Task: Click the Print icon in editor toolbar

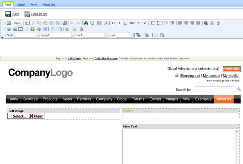Action: pos(65,23)
